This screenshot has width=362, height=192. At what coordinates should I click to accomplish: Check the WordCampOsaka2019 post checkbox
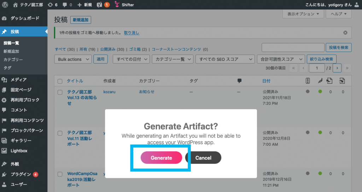coord(60,174)
